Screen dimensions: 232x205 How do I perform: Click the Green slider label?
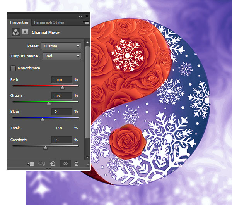(16, 96)
